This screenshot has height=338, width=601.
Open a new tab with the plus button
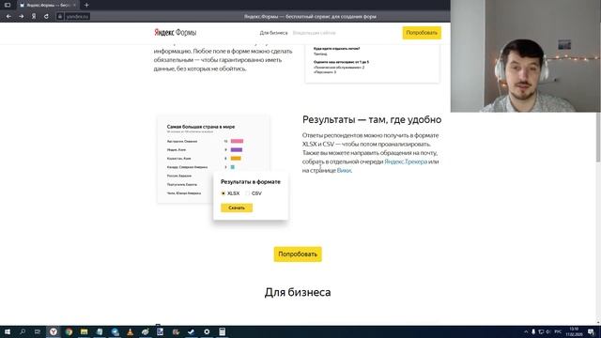click(86, 5)
